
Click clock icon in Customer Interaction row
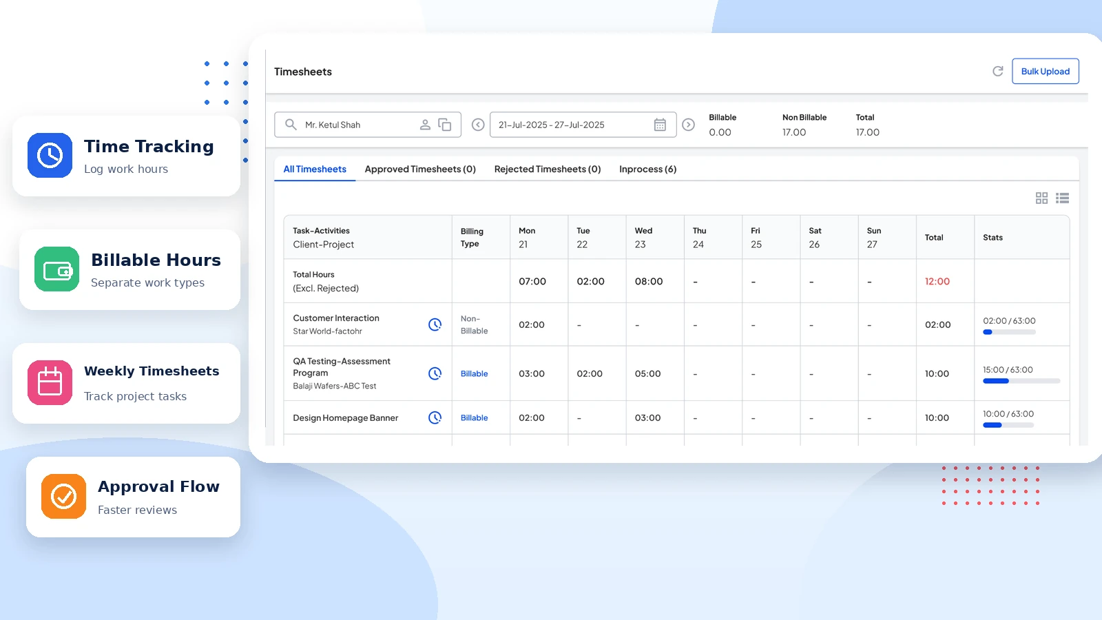coord(435,324)
